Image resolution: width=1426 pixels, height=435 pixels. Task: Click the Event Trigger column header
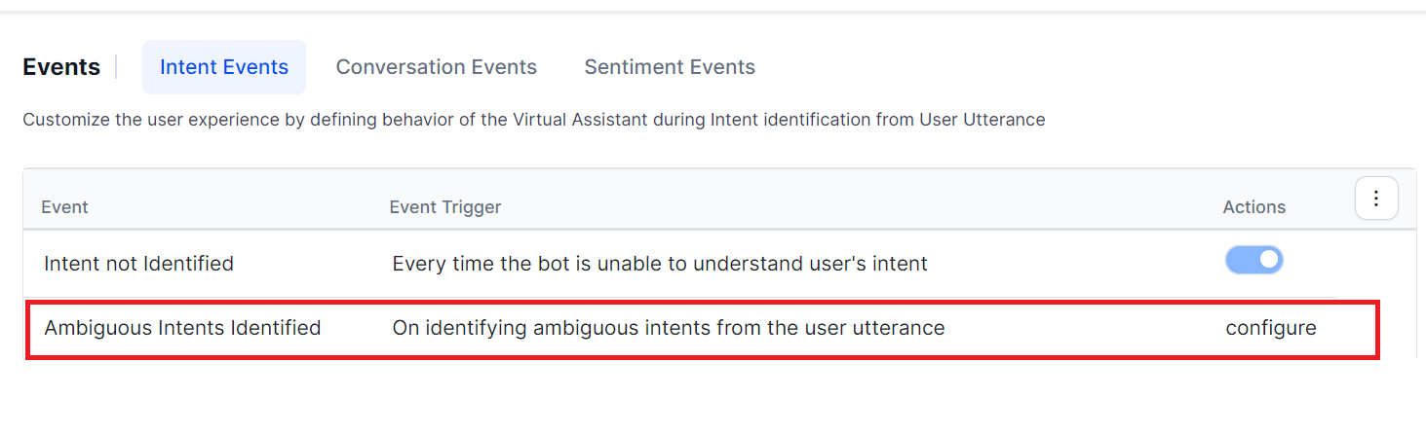pos(444,207)
